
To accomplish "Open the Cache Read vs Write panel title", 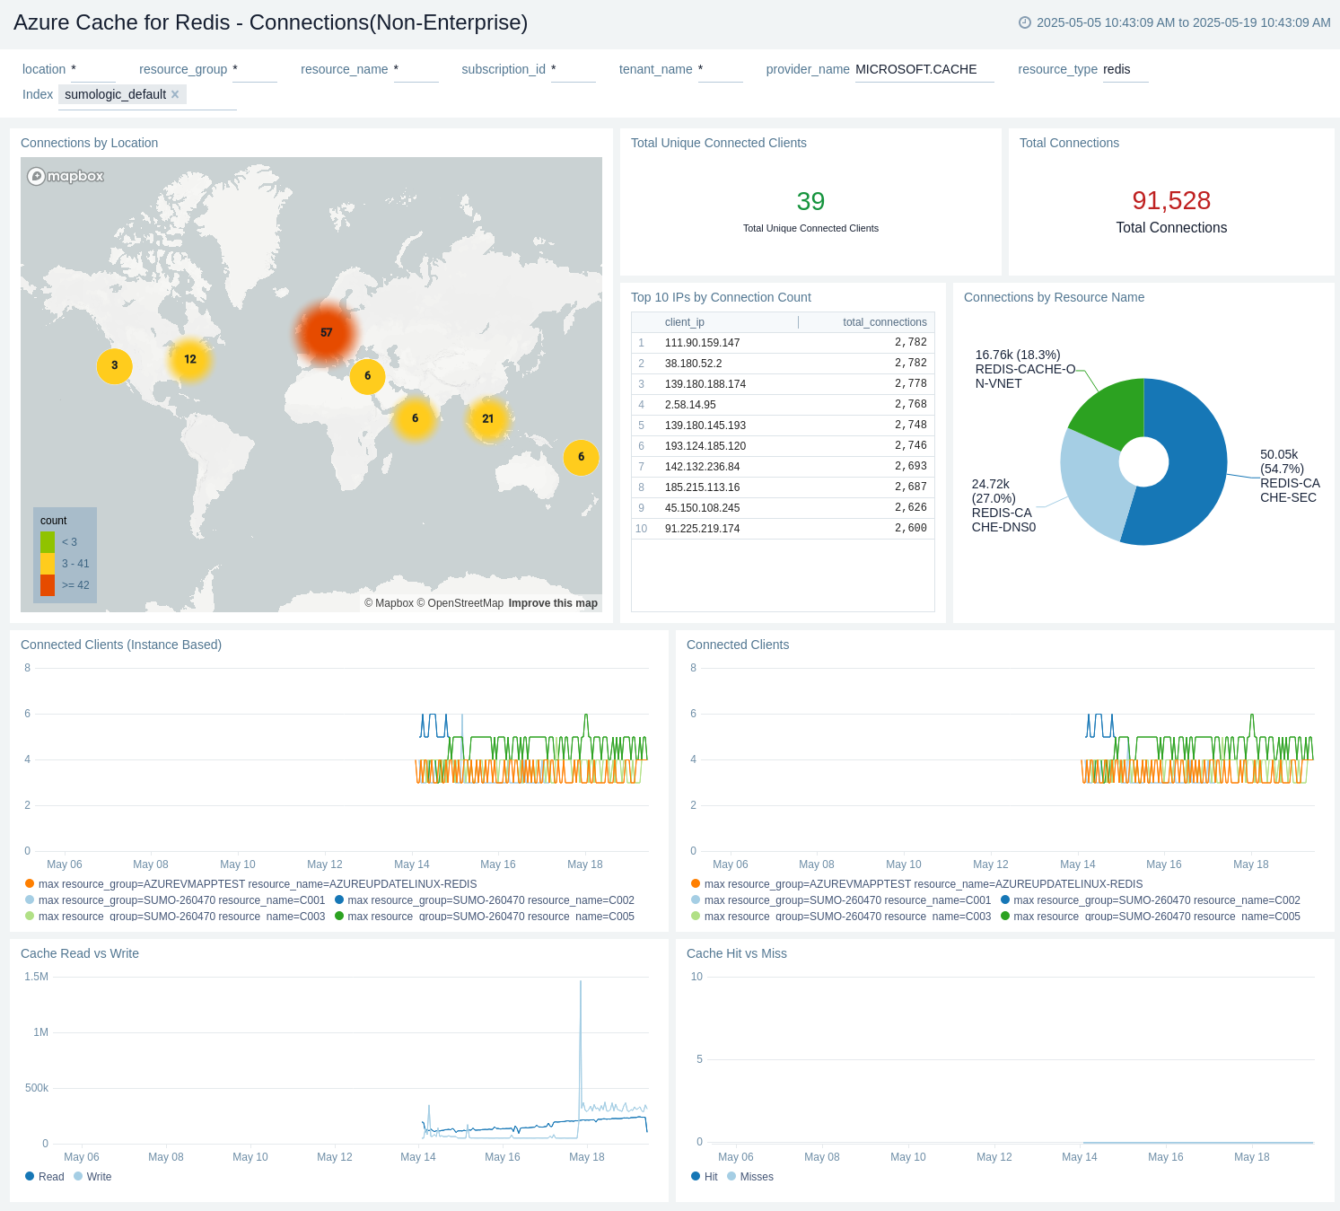I will tap(80, 953).
